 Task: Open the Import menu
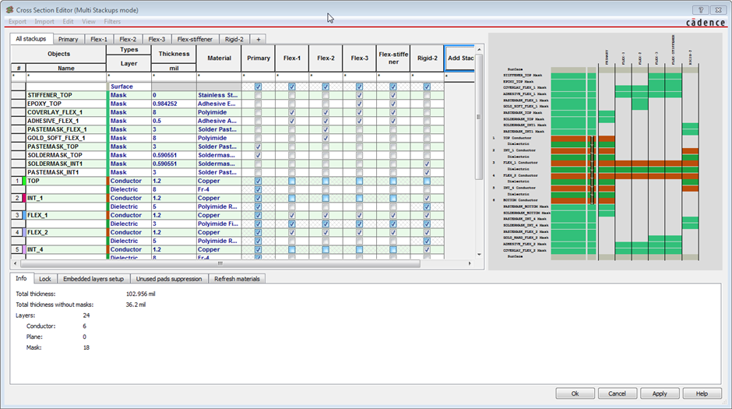tap(44, 22)
